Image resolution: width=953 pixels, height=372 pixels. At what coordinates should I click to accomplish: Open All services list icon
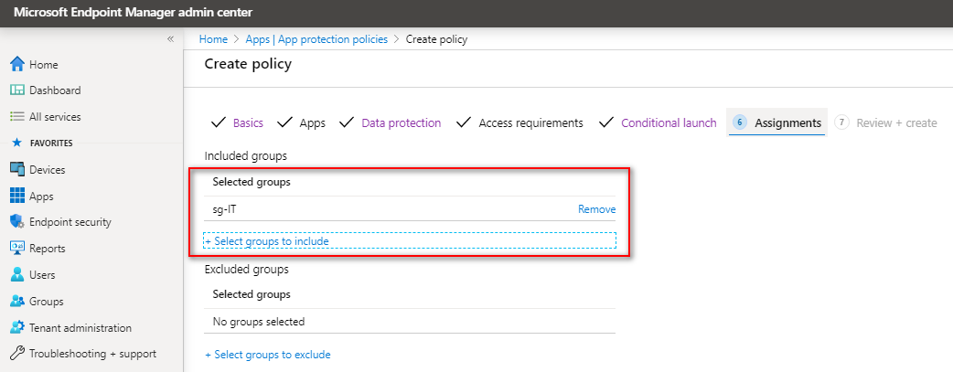(x=17, y=117)
